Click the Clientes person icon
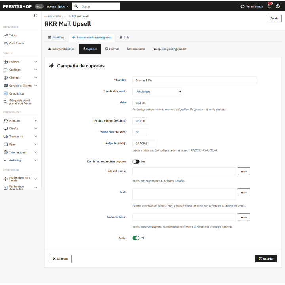The width and height of the screenshot is (285, 285). coord(6,78)
